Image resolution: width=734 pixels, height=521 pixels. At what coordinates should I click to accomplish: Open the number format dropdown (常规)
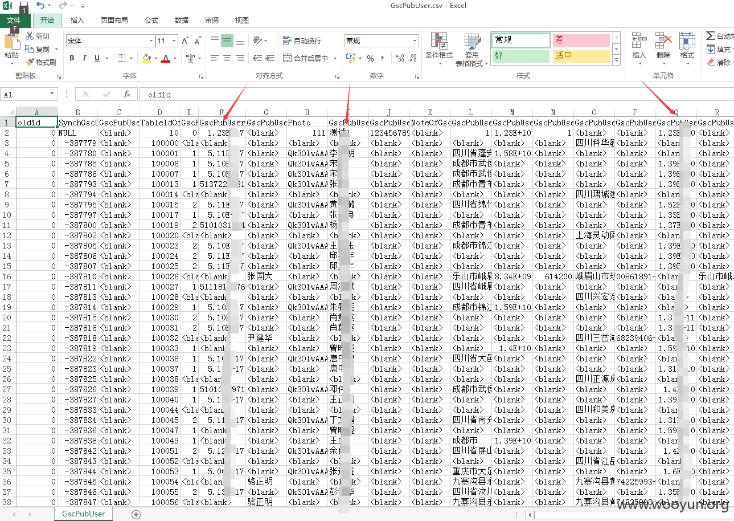(x=415, y=40)
